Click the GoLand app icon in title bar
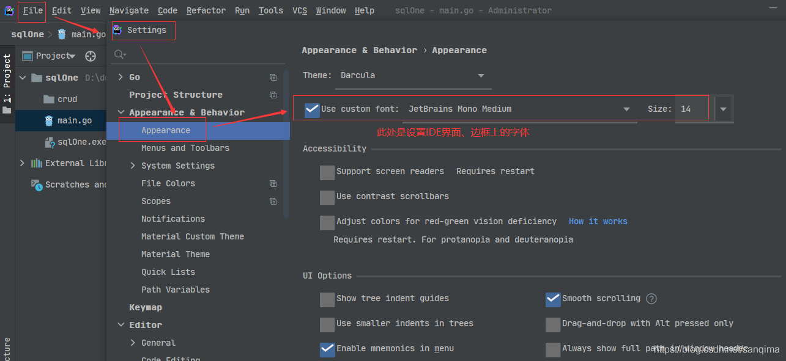The width and height of the screenshot is (786, 361). click(x=9, y=10)
